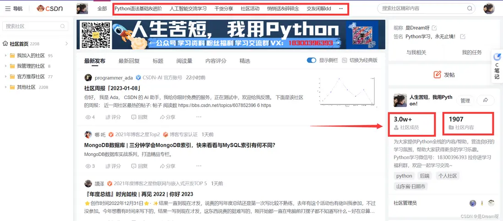Viewport: 503px width, 221px height.
Task: Switch to Python语法基础&进阶 tab
Action: point(138,9)
